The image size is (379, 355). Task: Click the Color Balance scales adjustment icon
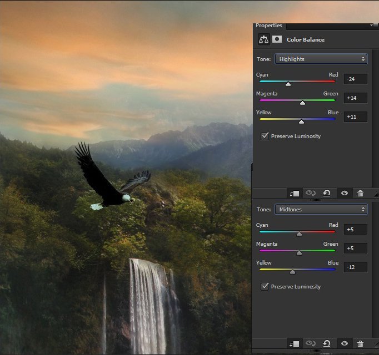pyautogui.click(x=263, y=39)
